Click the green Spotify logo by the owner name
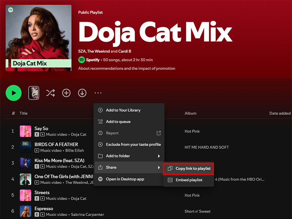Screen dimensions: 292x219 [x=81, y=60]
